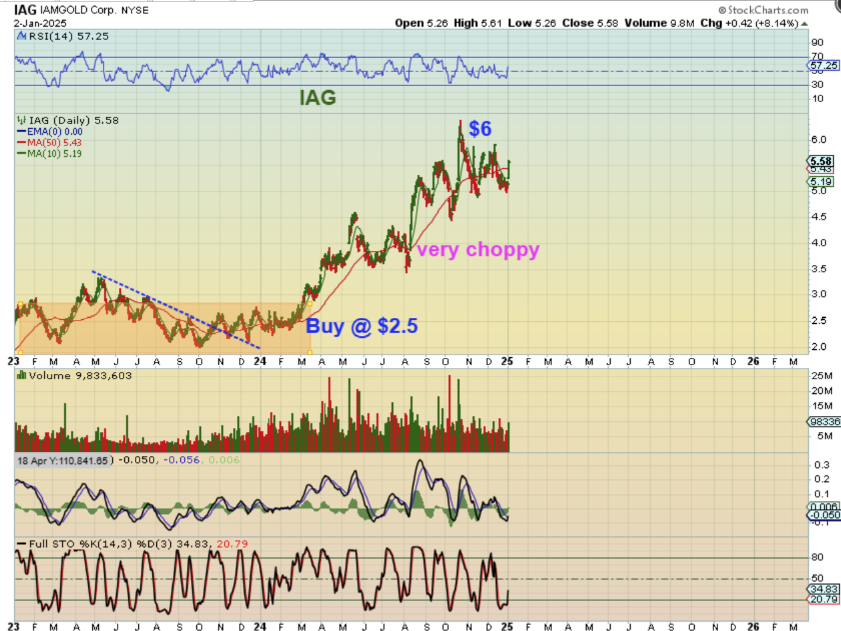Click the 10 level on RSI axis
The height and width of the screenshot is (631, 841).
pyautogui.click(x=816, y=99)
